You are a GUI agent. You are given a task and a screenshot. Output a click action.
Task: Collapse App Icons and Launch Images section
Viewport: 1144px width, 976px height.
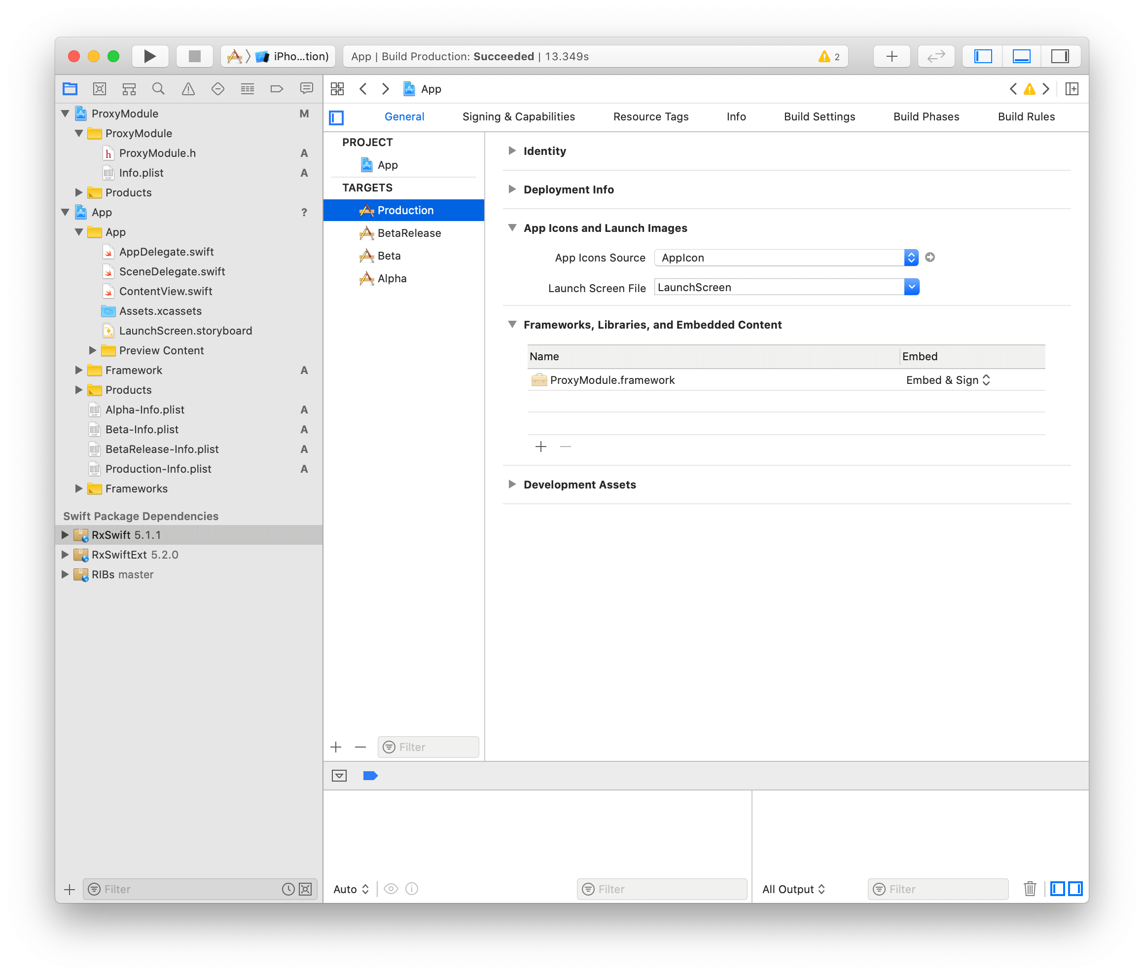[x=512, y=228]
